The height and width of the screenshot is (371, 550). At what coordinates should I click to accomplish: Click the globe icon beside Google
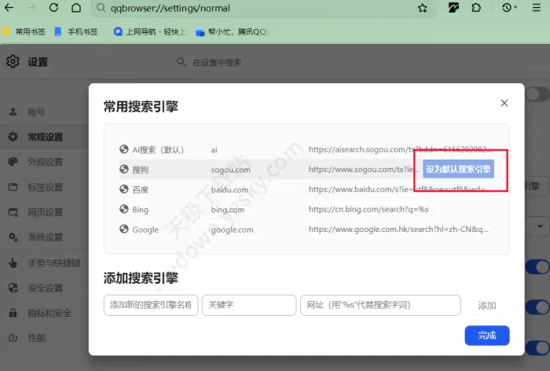[124, 230]
